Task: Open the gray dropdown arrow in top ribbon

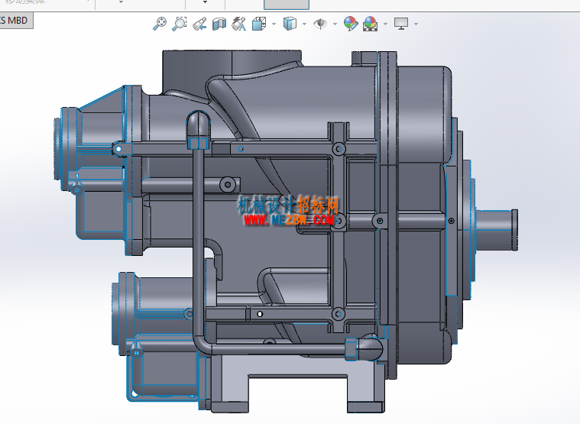Action: click(x=121, y=2)
